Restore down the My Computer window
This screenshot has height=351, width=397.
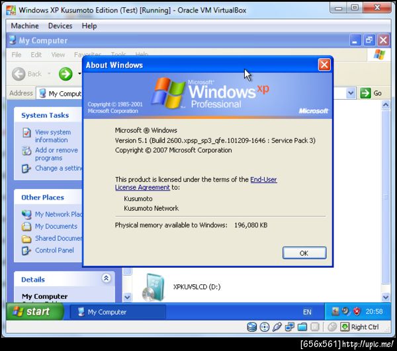369,40
